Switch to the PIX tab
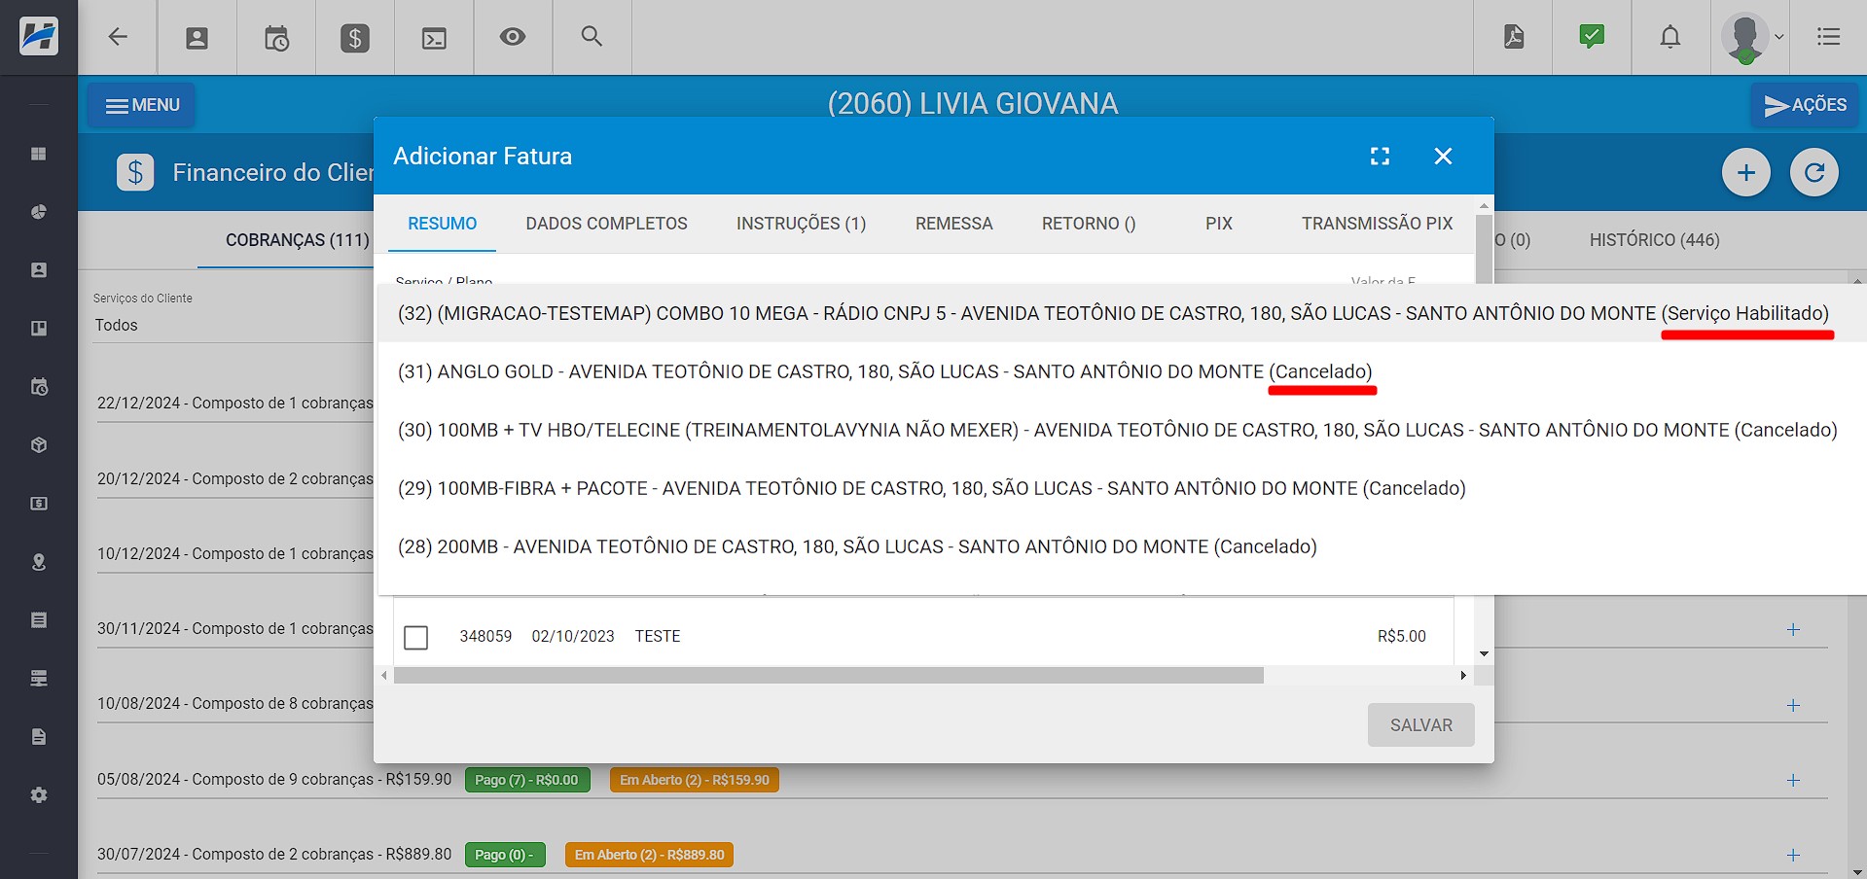This screenshot has width=1867, height=879. [1219, 224]
